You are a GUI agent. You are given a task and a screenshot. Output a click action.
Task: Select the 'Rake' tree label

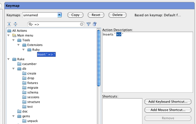(x=21, y=59)
